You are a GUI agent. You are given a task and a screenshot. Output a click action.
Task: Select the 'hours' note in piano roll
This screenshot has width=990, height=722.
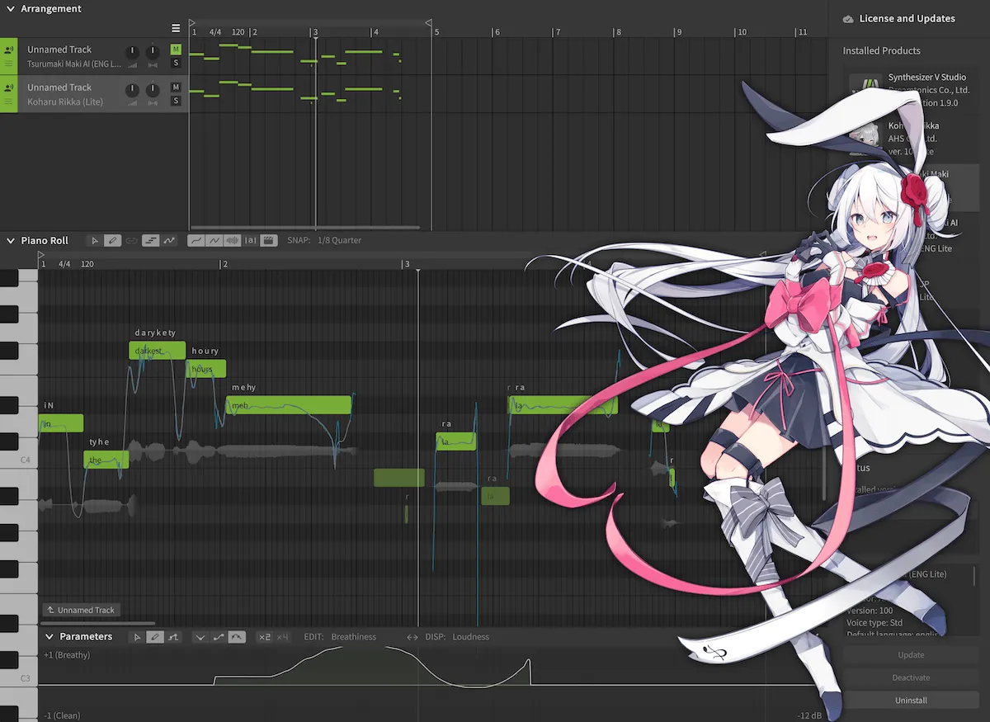pos(205,369)
